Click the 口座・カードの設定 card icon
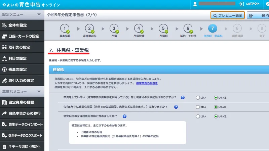Image resolution: width=269 pixels, height=151 pixels. tap(4, 36)
